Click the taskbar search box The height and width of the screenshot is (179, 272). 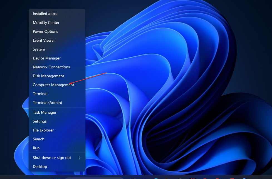(x=94, y=178)
